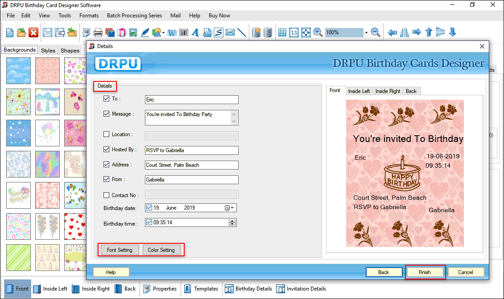Open a file with the folder icon
This screenshot has width=504, height=299.
pos(21,32)
